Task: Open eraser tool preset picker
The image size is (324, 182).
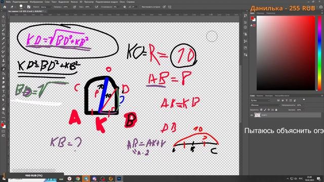Action: (x=12, y=7)
